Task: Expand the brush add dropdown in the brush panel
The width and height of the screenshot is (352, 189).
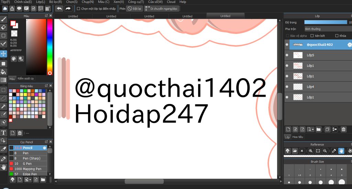Action: click(30, 180)
